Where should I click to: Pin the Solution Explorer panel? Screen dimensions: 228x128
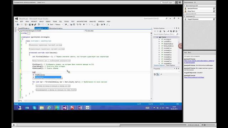(177, 28)
